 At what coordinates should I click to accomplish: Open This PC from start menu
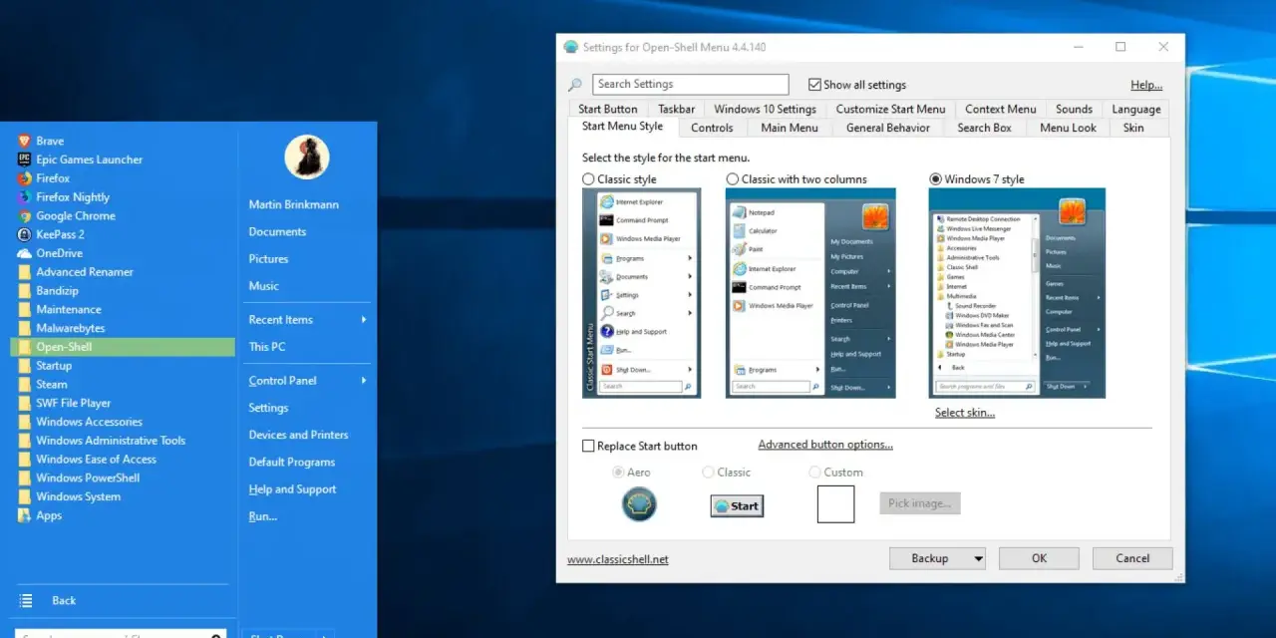[x=267, y=347]
